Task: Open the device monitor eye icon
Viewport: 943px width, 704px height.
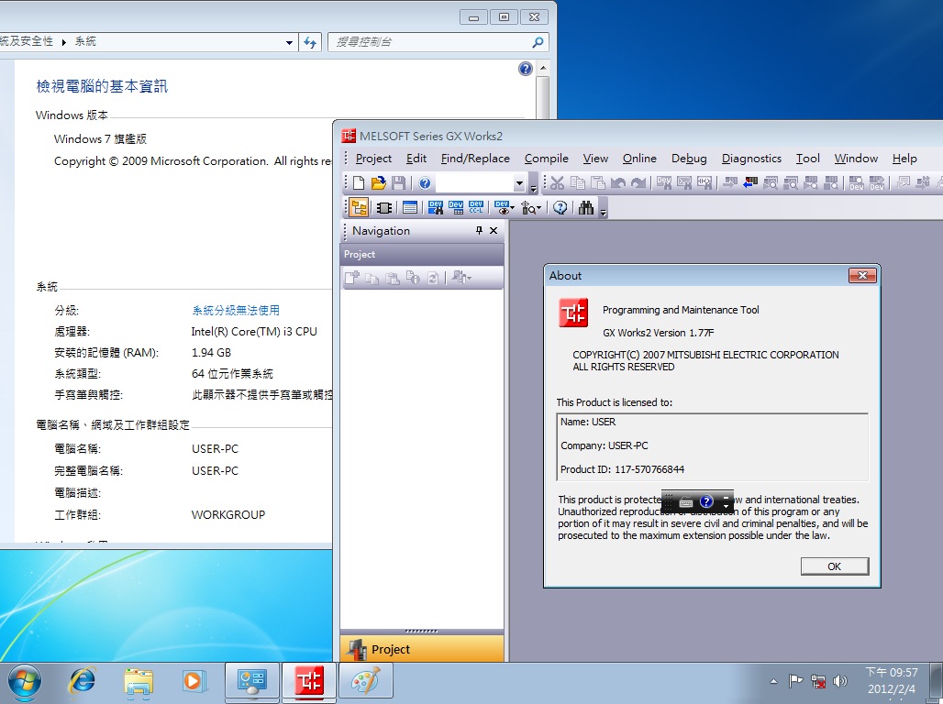Action: [x=502, y=208]
